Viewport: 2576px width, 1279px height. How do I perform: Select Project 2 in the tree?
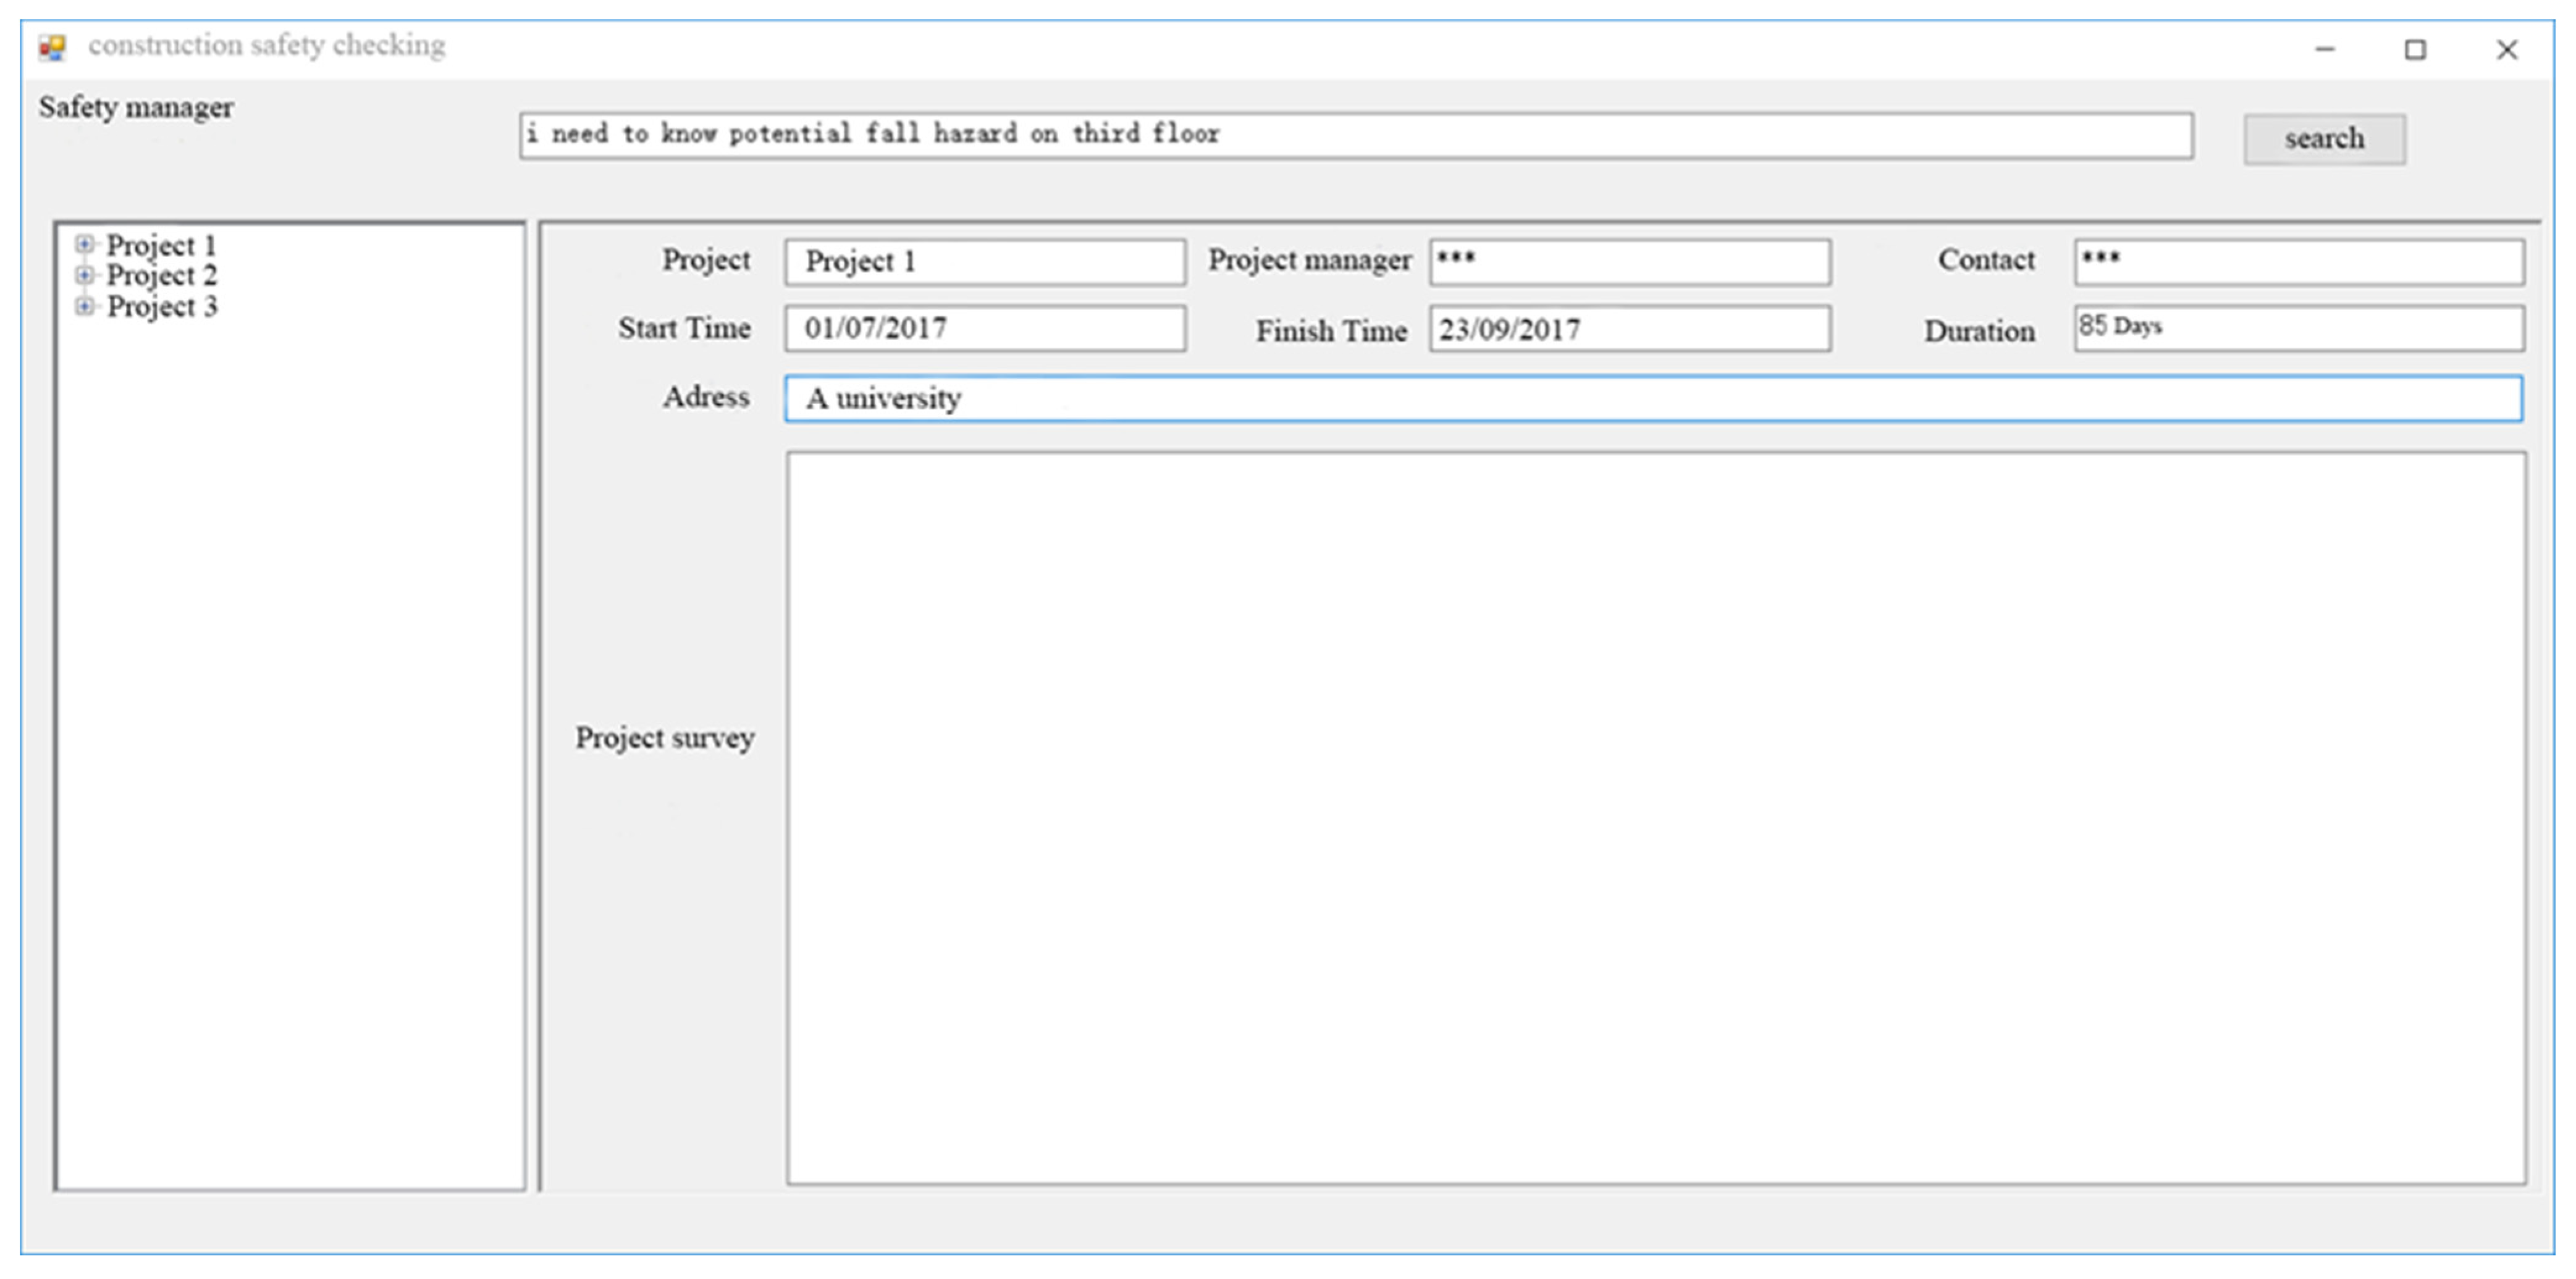161,276
